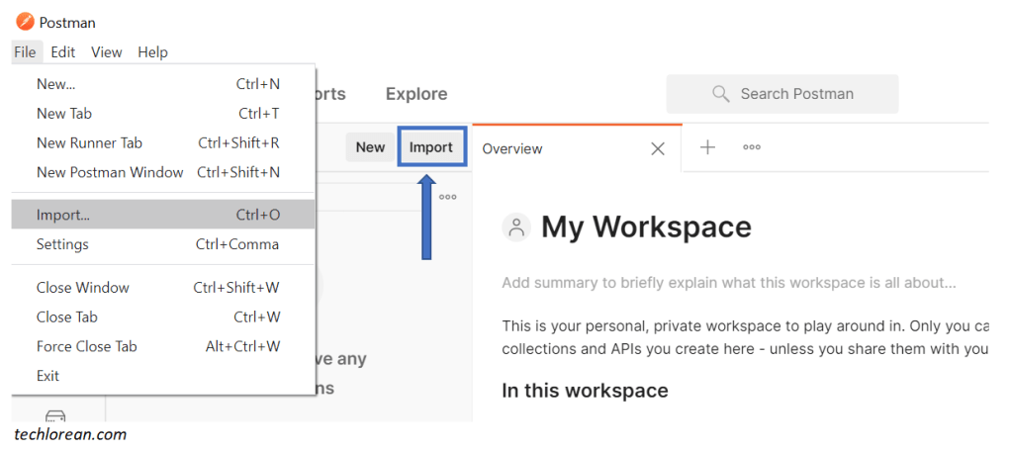The image size is (1011, 452).
Task: Choose New... from the File menu
Action: 163,84
